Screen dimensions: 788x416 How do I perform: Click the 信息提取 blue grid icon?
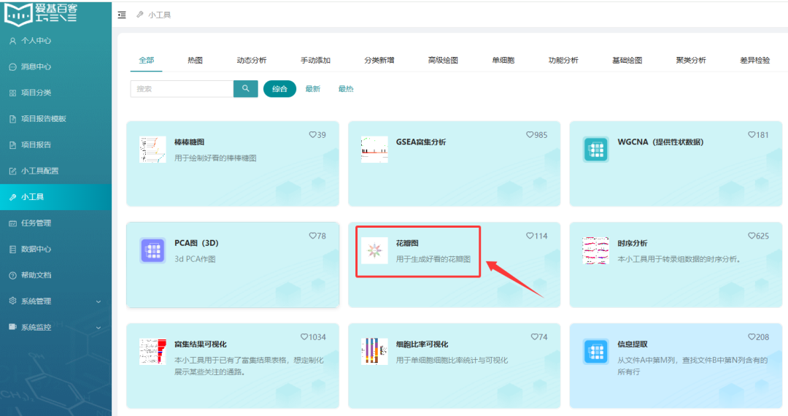point(596,351)
